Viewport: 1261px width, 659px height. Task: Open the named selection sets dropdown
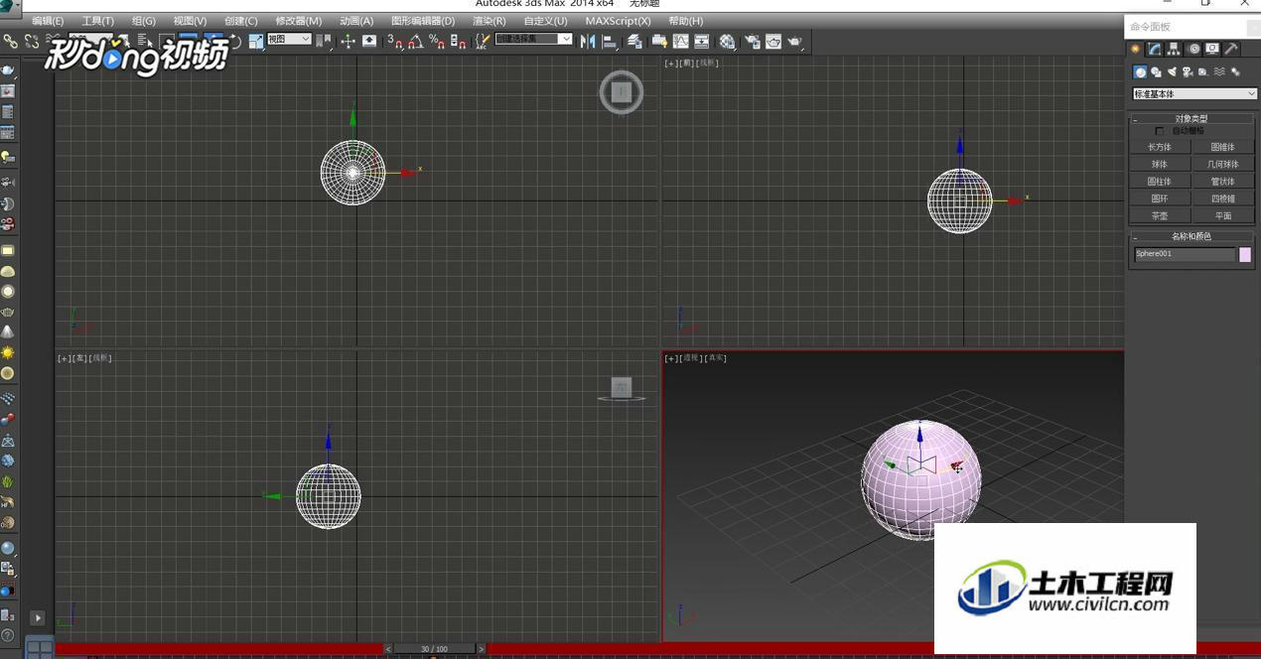(x=533, y=40)
